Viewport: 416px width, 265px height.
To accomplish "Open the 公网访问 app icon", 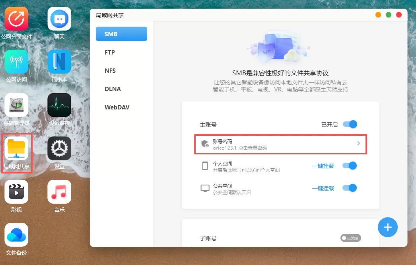I will (x=16, y=62).
